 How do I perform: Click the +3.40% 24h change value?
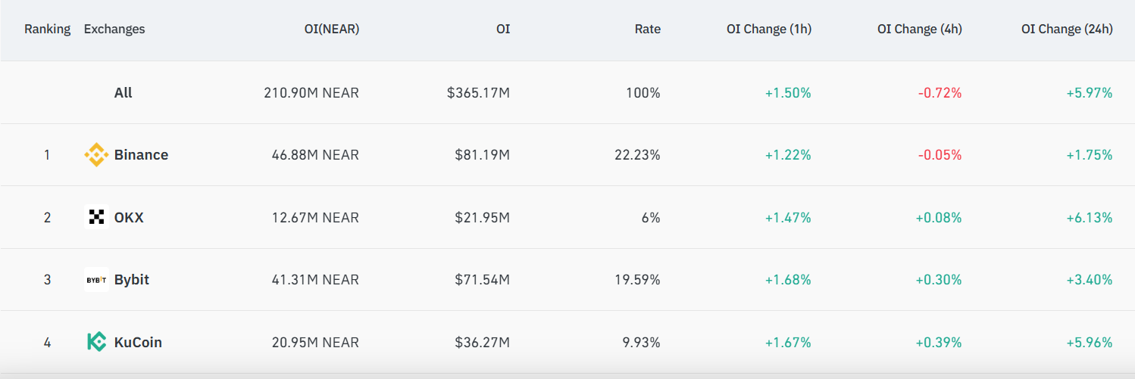1089,280
